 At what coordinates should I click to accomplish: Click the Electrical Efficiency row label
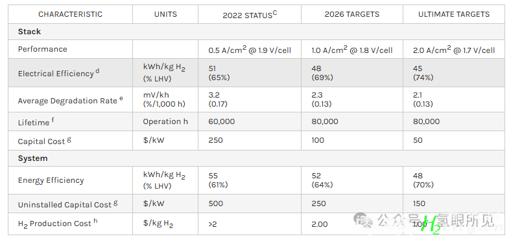[x=58, y=73]
